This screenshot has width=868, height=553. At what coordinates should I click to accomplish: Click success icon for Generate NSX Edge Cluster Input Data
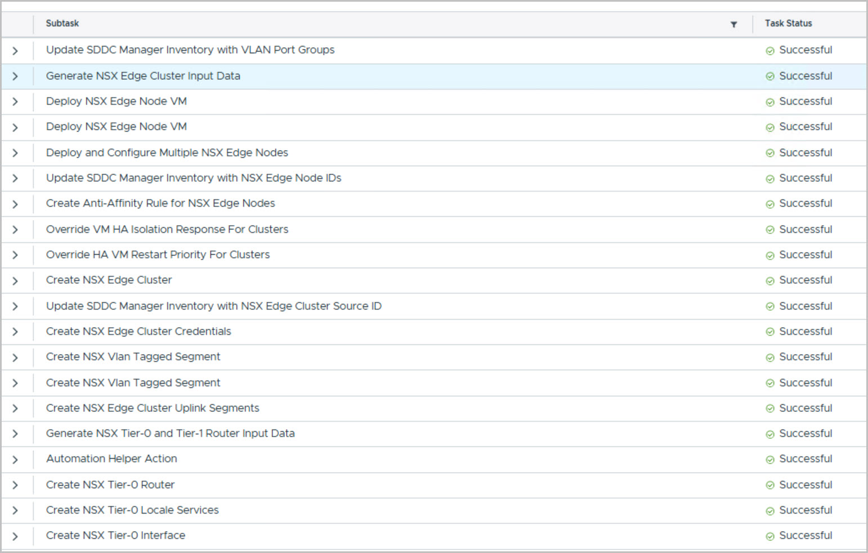coord(769,76)
